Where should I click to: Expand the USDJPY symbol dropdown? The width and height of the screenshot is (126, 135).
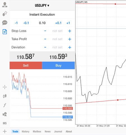(x=42, y=6)
